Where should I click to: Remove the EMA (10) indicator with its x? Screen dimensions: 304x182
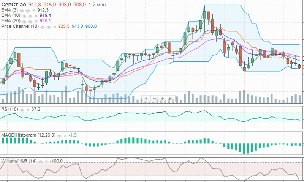[x=36, y=16]
